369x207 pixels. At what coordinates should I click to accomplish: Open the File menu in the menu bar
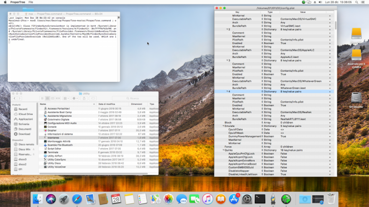pyautogui.click(x=30, y=2)
